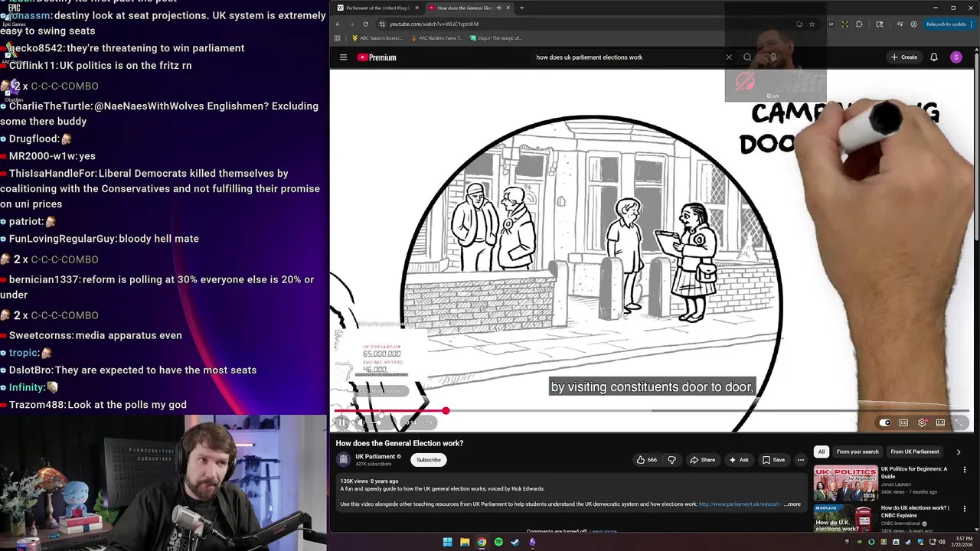
Task: Open browser extensions puzzle icon
Action: (859, 24)
